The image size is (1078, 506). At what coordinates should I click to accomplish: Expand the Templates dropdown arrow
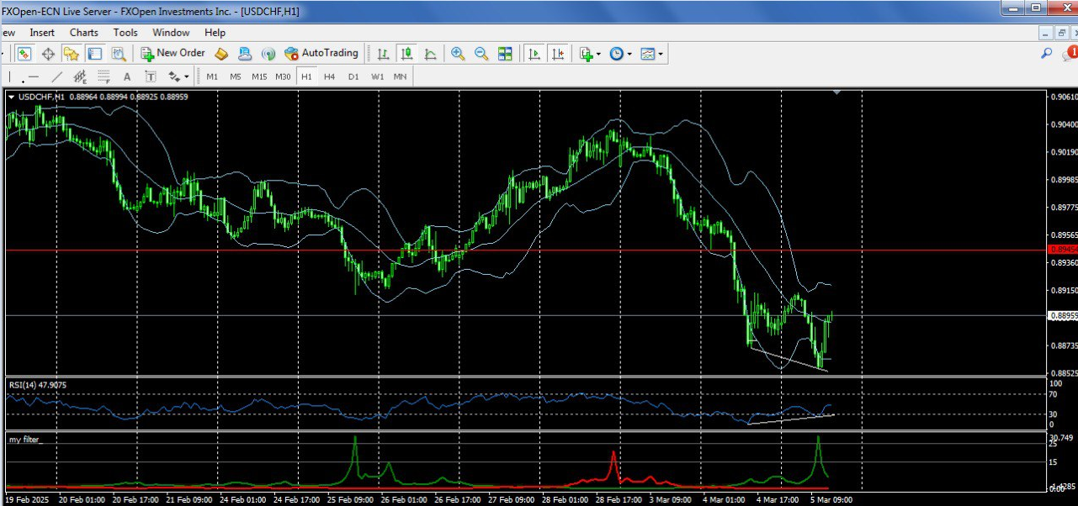point(661,55)
